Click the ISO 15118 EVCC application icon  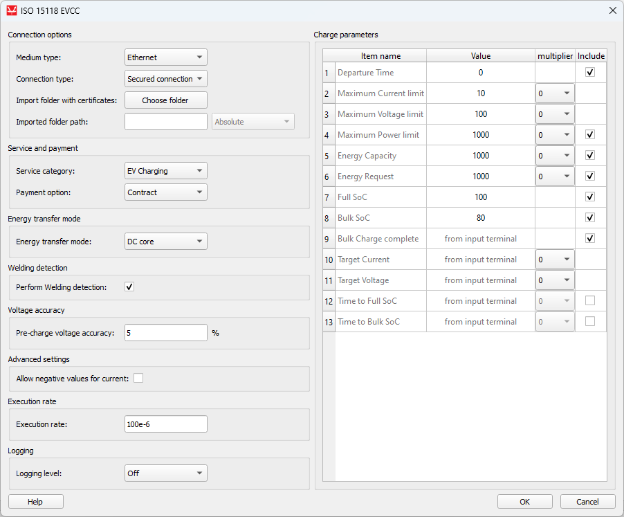click(x=12, y=10)
